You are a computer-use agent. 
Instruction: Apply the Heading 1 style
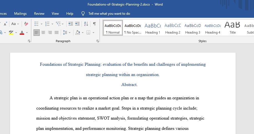pyautogui.click(x=153, y=28)
